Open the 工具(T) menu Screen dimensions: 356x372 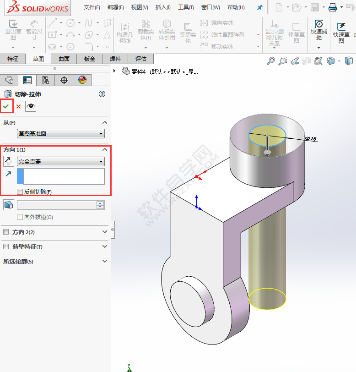pos(186,7)
